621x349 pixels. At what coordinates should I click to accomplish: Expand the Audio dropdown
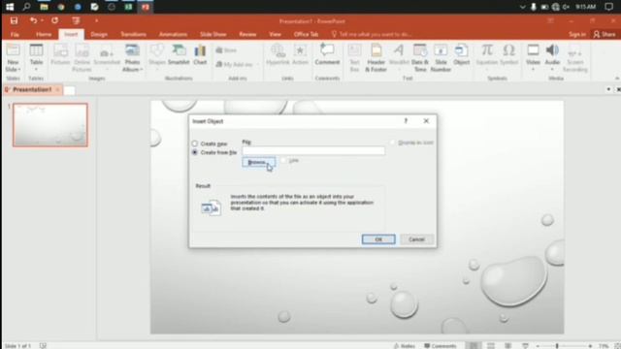point(552,70)
